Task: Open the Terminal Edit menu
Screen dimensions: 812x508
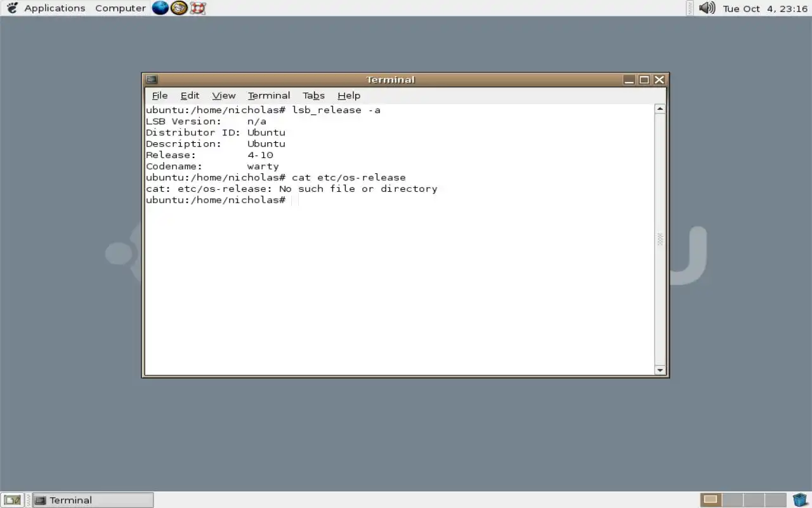Action: 190,95
